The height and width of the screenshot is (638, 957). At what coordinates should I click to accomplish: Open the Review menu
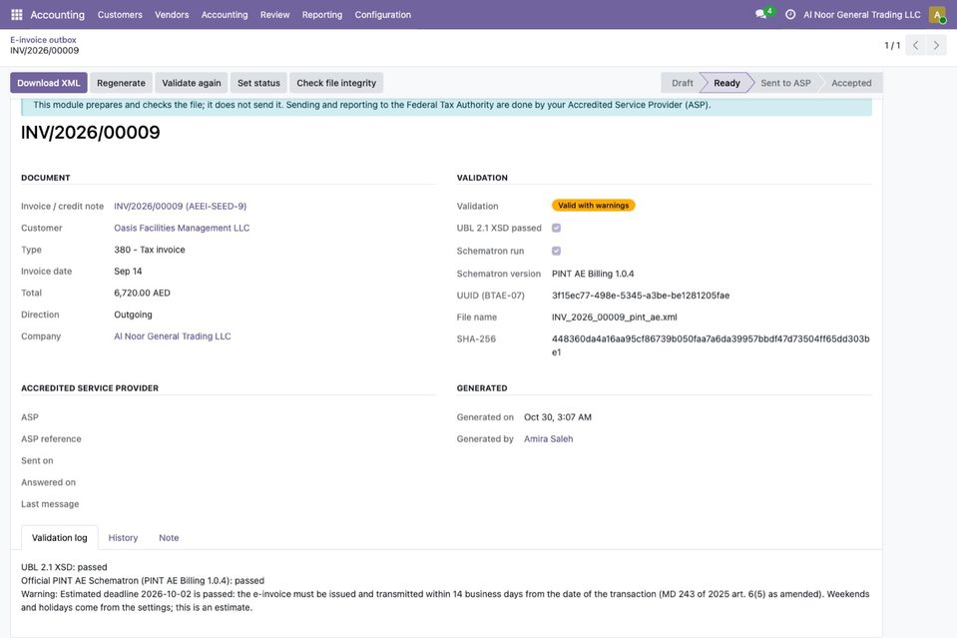click(274, 15)
